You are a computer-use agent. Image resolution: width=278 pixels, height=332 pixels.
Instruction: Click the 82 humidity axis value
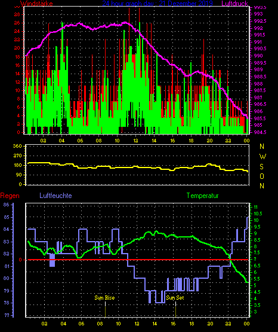(x=7, y=254)
